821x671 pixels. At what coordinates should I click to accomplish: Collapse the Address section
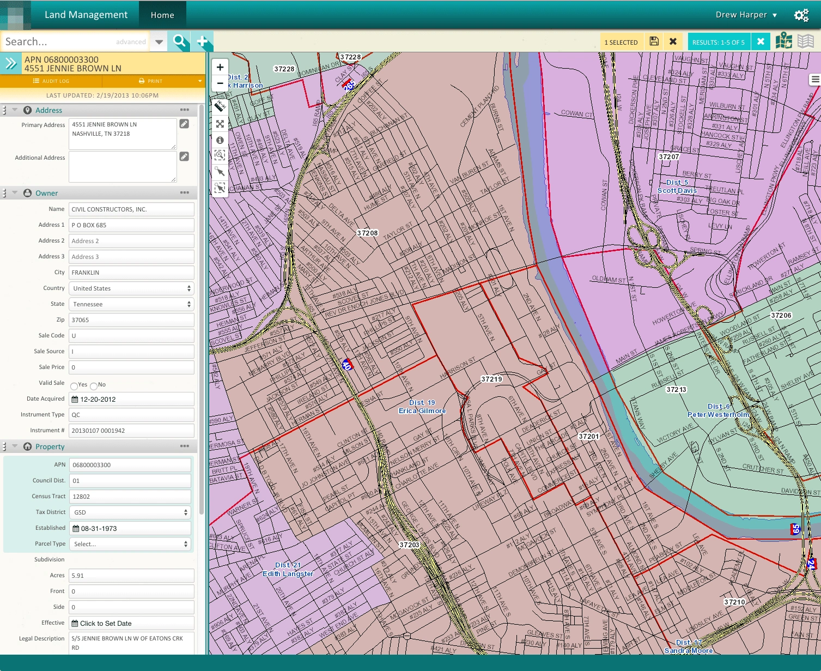(15, 110)
